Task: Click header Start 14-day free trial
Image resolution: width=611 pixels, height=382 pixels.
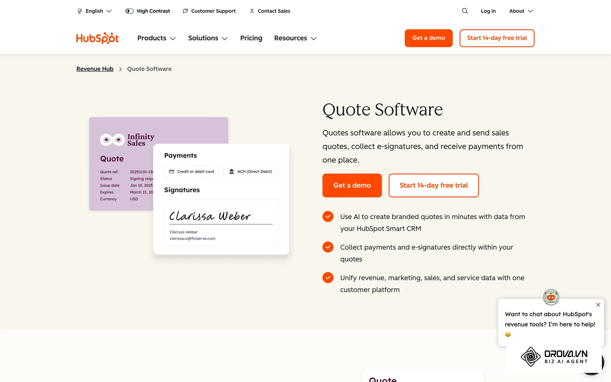Action: pos(497,38)
